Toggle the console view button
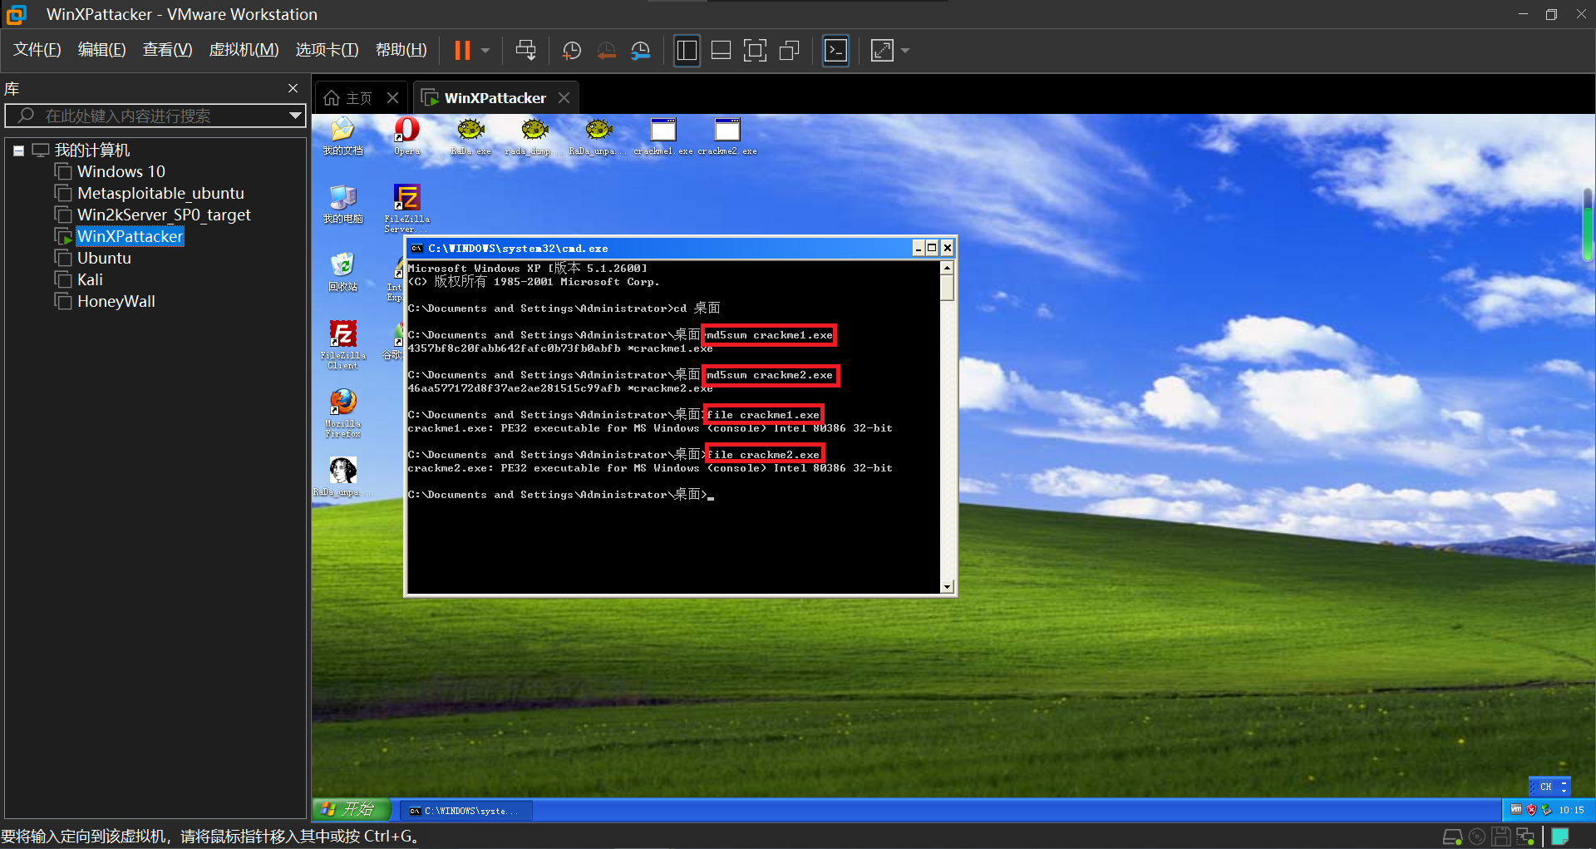 (835, 51)
